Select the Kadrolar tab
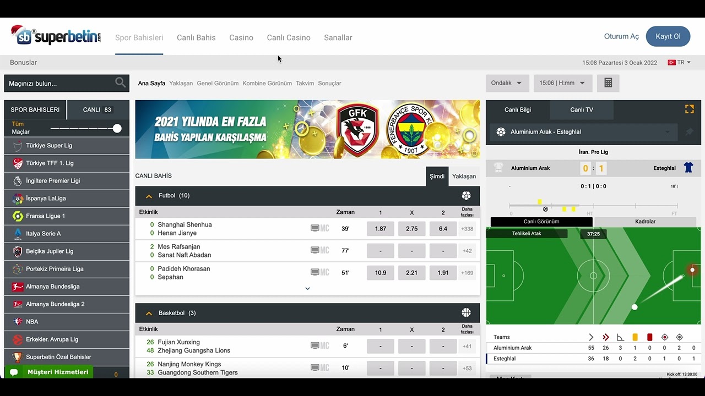Viewport: 705px width, 396px height. 645,222
